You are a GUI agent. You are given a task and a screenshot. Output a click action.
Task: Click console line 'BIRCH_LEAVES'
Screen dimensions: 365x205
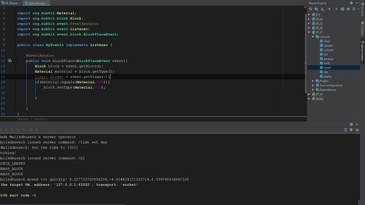(x=13, y=163)
